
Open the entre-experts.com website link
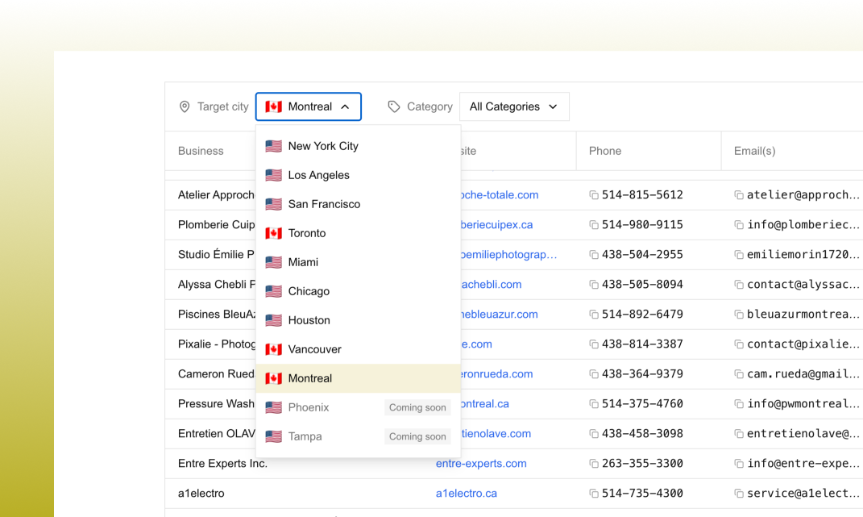point(481,463)
